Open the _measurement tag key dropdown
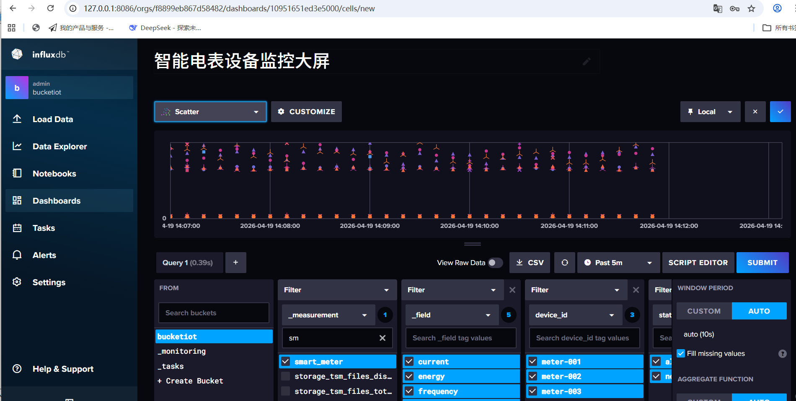This screenshot has width=796, height=401. click(x=328, y=315)
